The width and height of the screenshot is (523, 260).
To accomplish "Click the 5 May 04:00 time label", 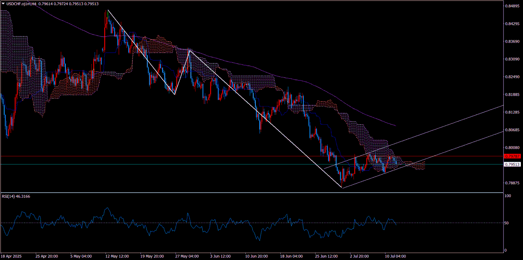I will pos(80,256).
